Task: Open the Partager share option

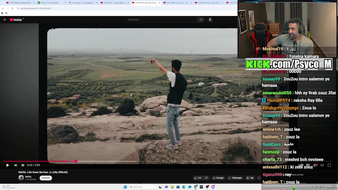Action: pyautogui.click(x=218, y=178)
